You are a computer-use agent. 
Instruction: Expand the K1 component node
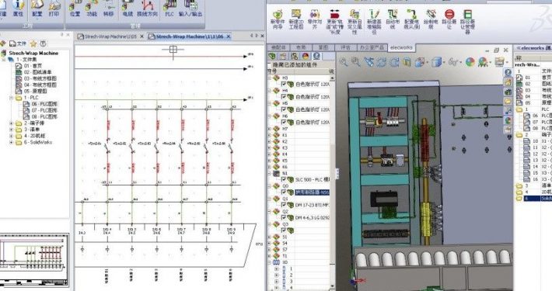point(270,135)
